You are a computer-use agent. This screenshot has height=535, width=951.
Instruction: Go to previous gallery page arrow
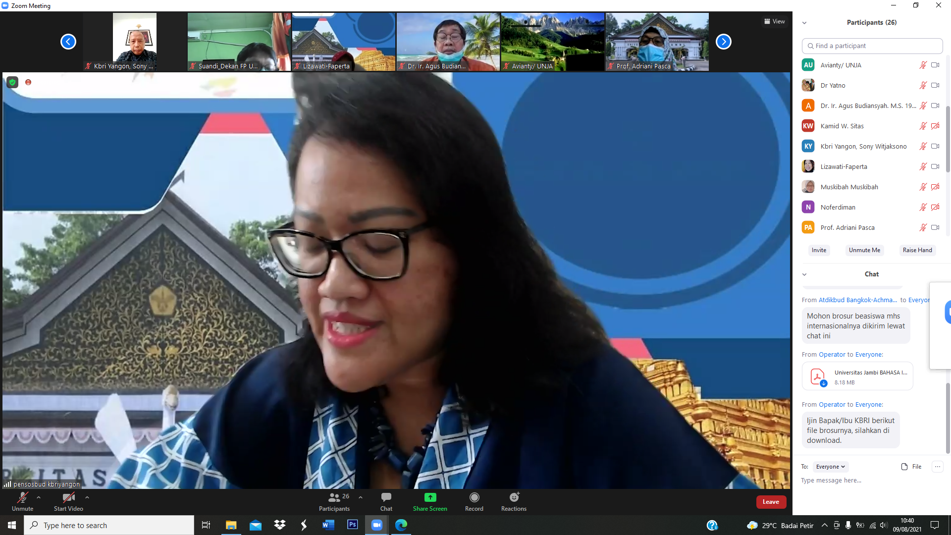[68, 42]
